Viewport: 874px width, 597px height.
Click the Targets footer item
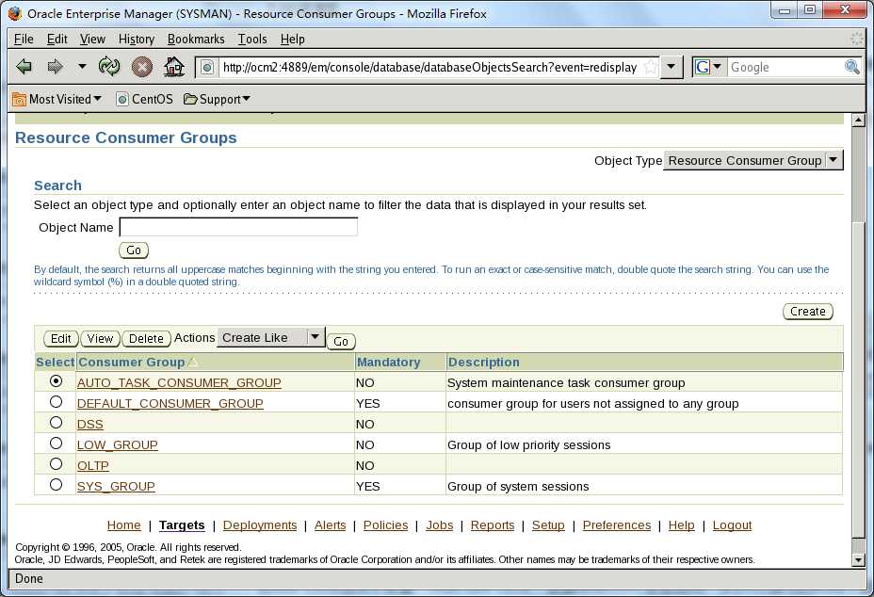click(182, 525)
